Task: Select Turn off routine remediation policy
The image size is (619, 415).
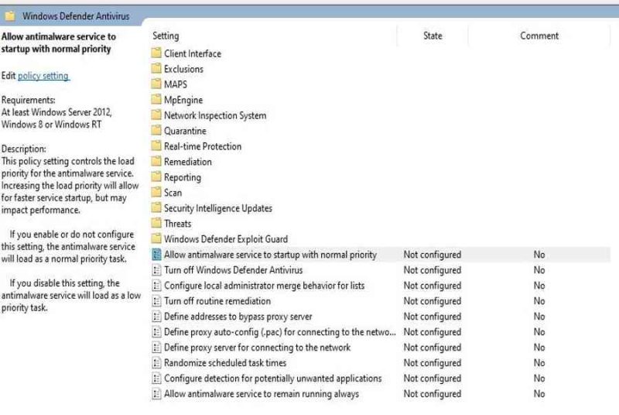Action: (x=217, y=301)
